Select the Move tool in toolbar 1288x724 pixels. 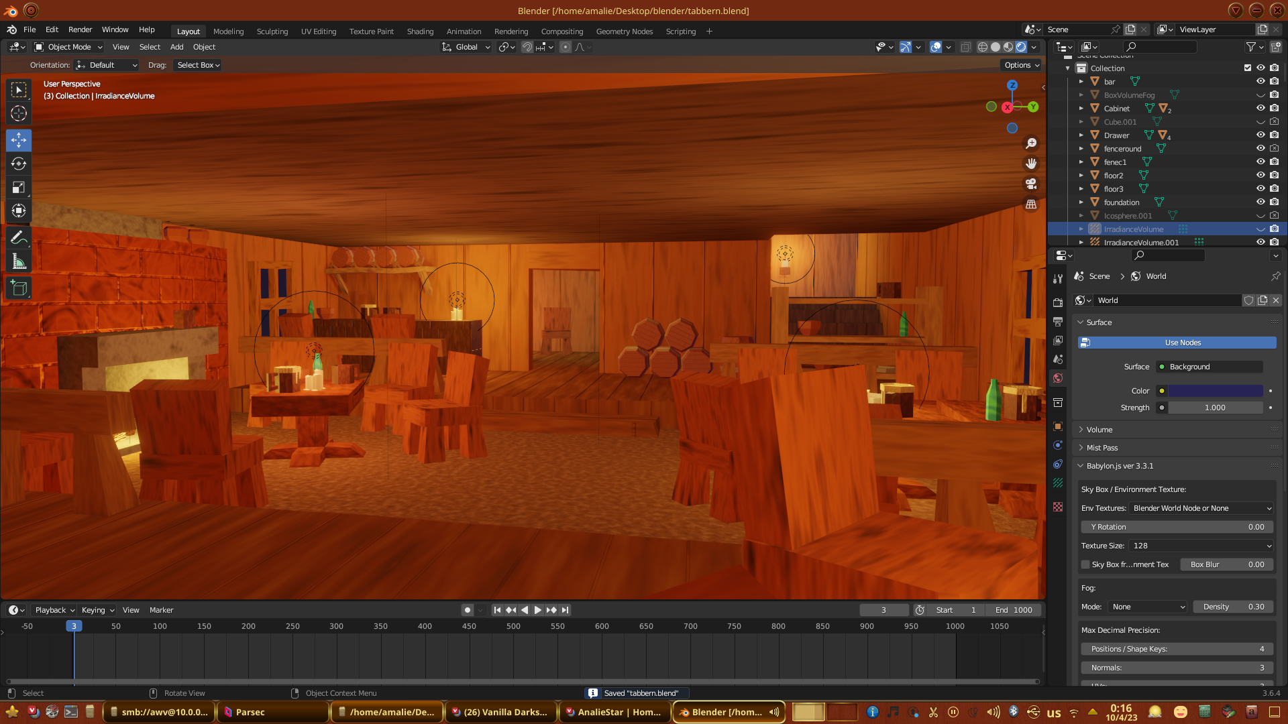click(x=19, y=140)
